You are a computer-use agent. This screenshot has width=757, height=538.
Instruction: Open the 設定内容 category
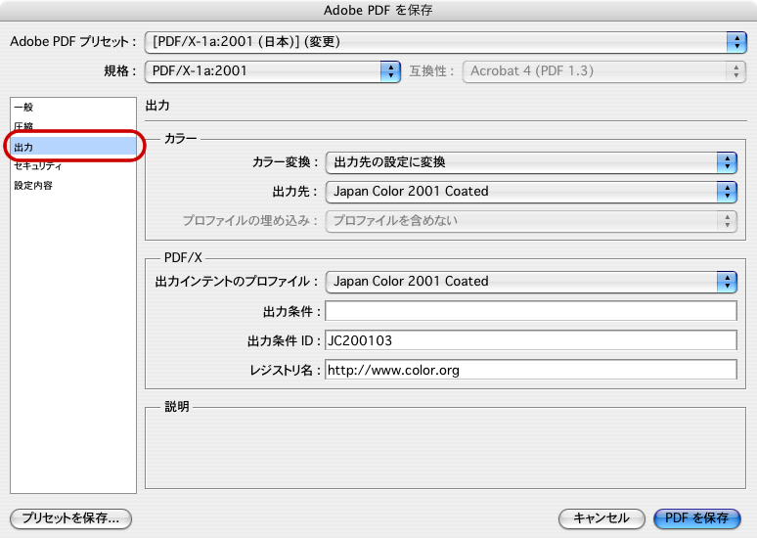tap(33, 186)
